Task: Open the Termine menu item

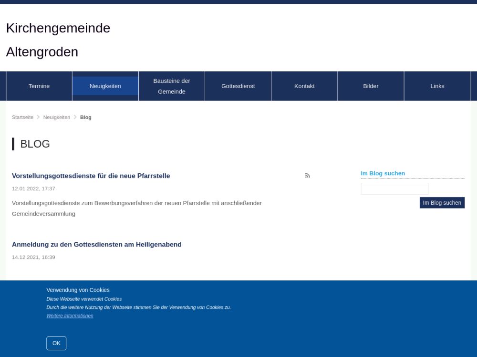Action: [x=39, y=86]
